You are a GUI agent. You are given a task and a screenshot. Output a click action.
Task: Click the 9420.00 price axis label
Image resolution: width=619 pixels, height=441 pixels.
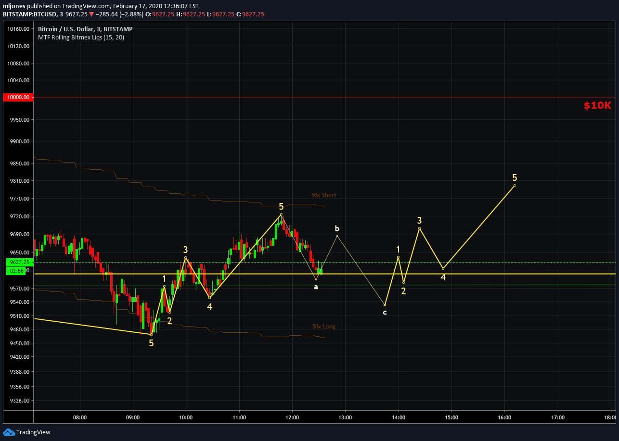click(20, 357)
